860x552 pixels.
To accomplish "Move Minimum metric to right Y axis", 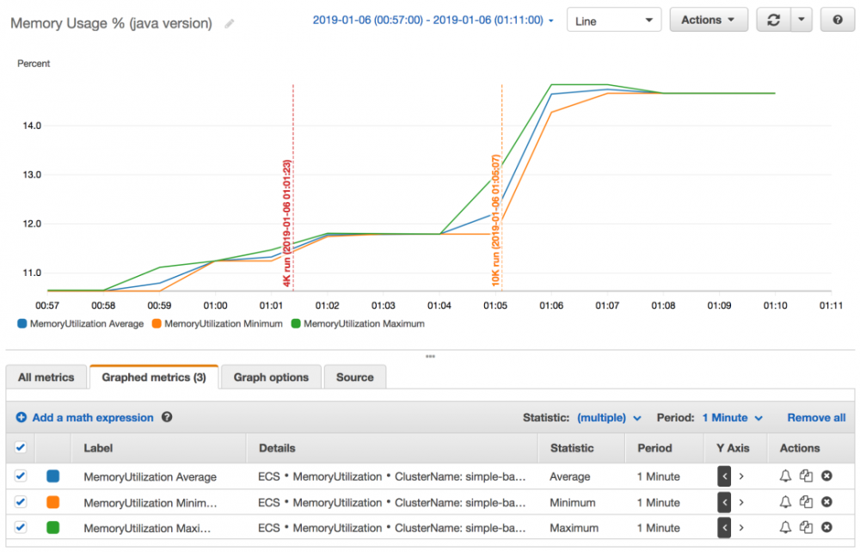I will click(x=741, y=502).
